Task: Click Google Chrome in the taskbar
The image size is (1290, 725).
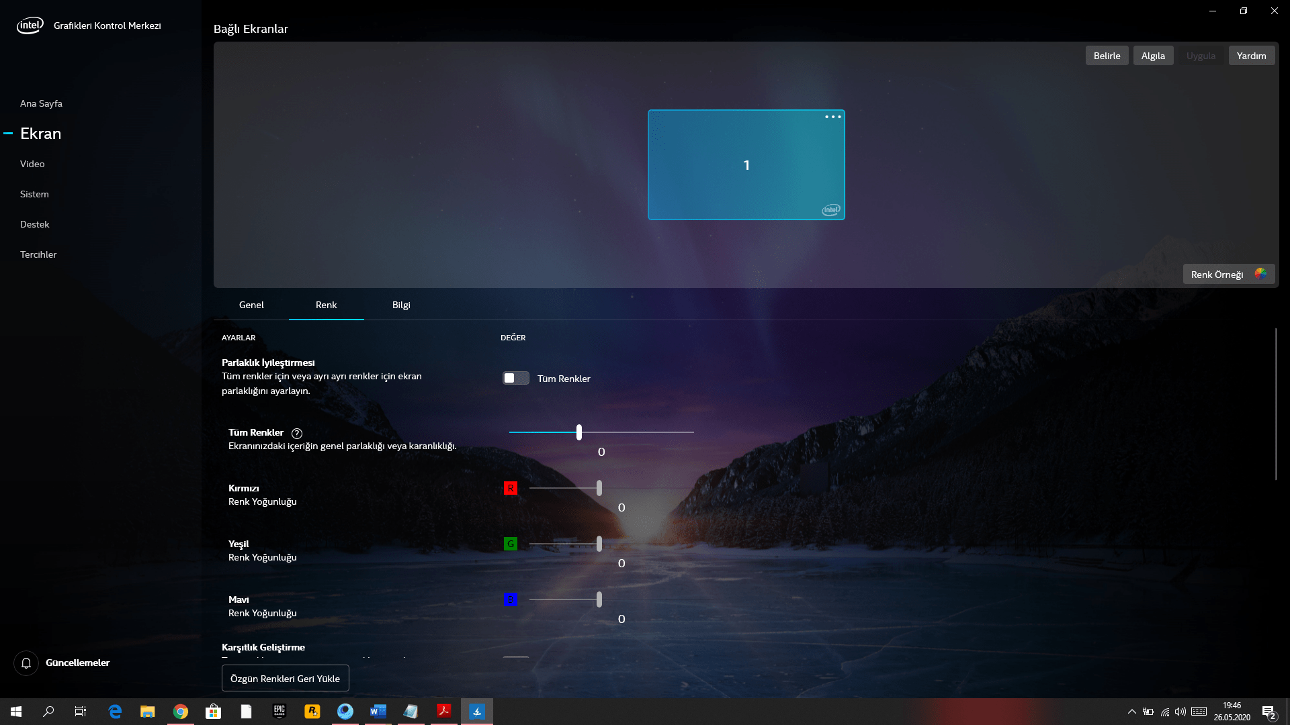Action: pos(180,712)
